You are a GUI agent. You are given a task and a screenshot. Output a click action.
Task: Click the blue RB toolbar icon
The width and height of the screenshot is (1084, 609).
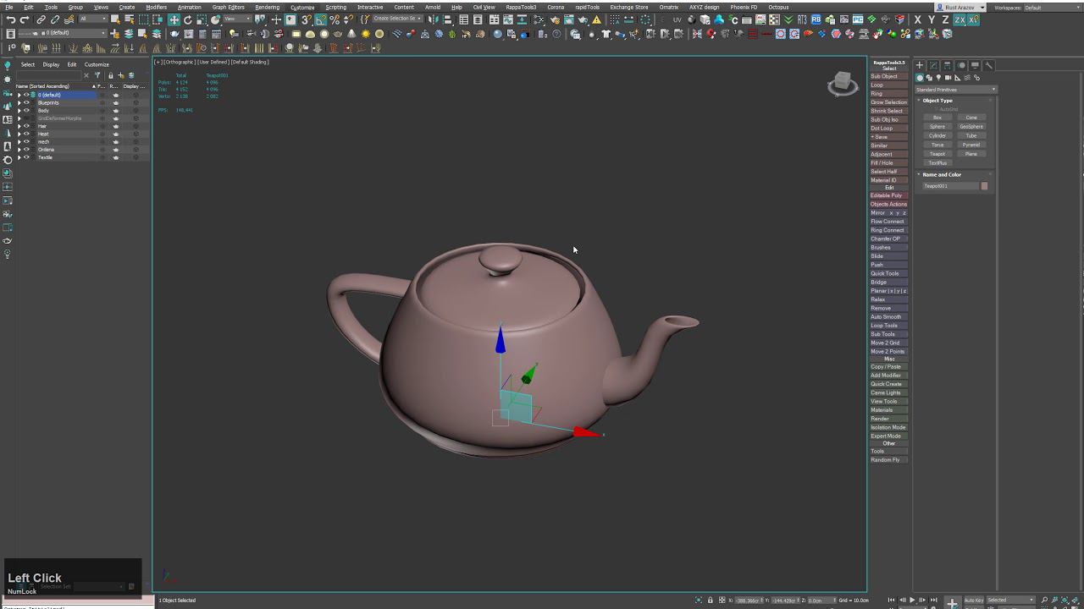pyautogui.click(x=816, y=19)
